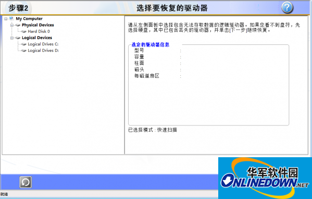Click the circular back arrow button

point(26,182)
